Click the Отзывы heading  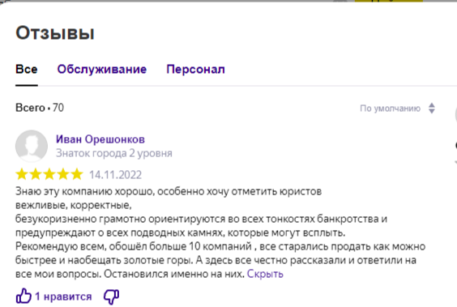click(x=55, y=32)
